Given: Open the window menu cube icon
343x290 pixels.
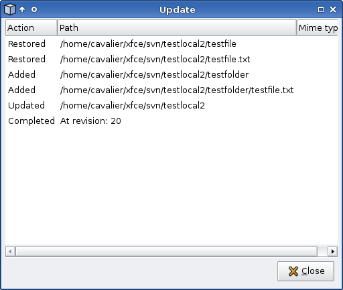Looking at the screenshot, I should coord(10,9).
